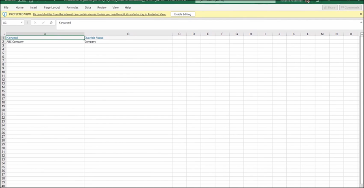Viewport: 364px width, 188px height.
Task: Click the Share button
Action: 330,8
